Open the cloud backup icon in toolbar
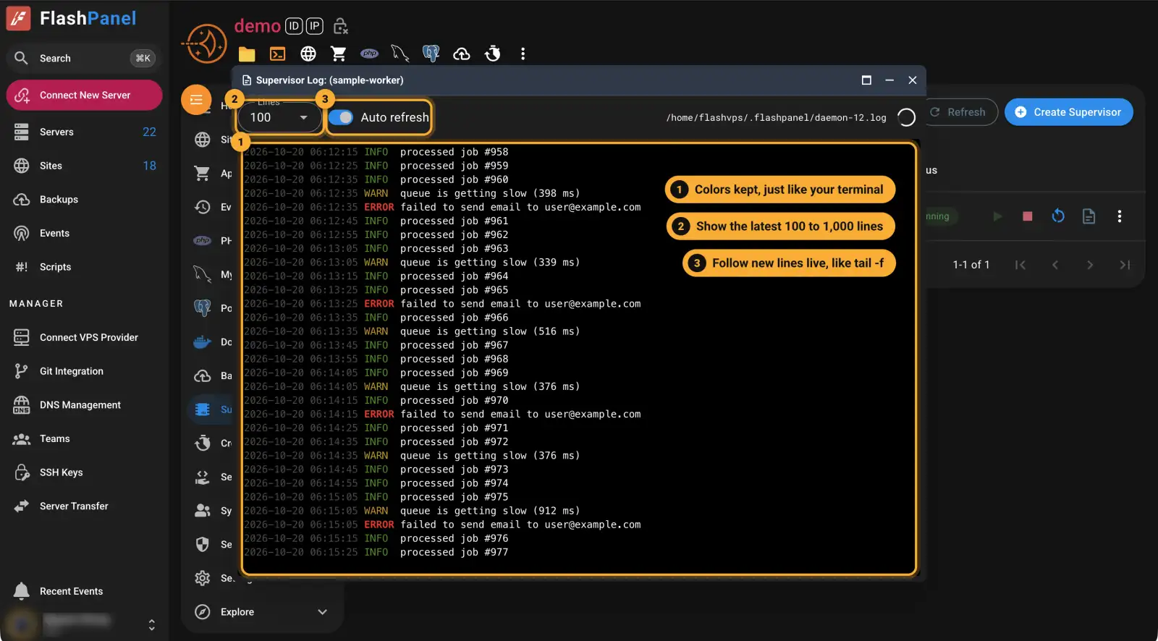This screenshot has width=1158, height=641. [x=462, y=54]
